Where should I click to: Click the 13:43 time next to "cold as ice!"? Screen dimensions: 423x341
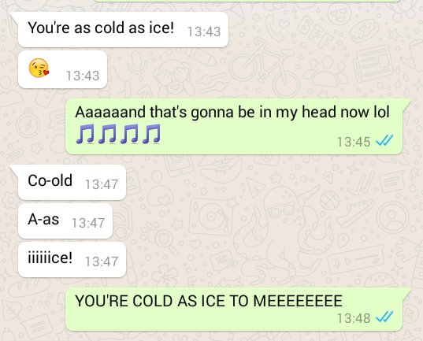[x=204, y=32]
